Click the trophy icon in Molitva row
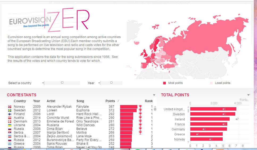Screen dimensions: 257x150 (x=140, y=133)
